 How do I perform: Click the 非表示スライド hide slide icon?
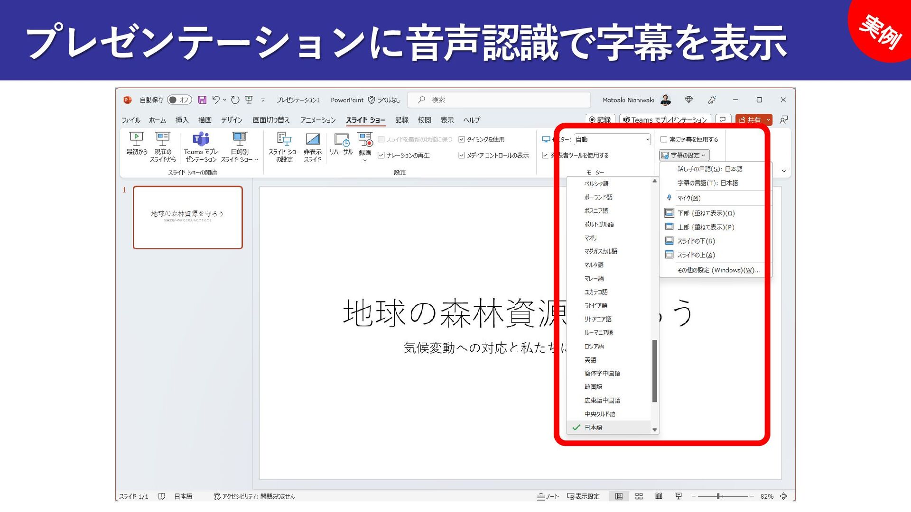point(313,139)
